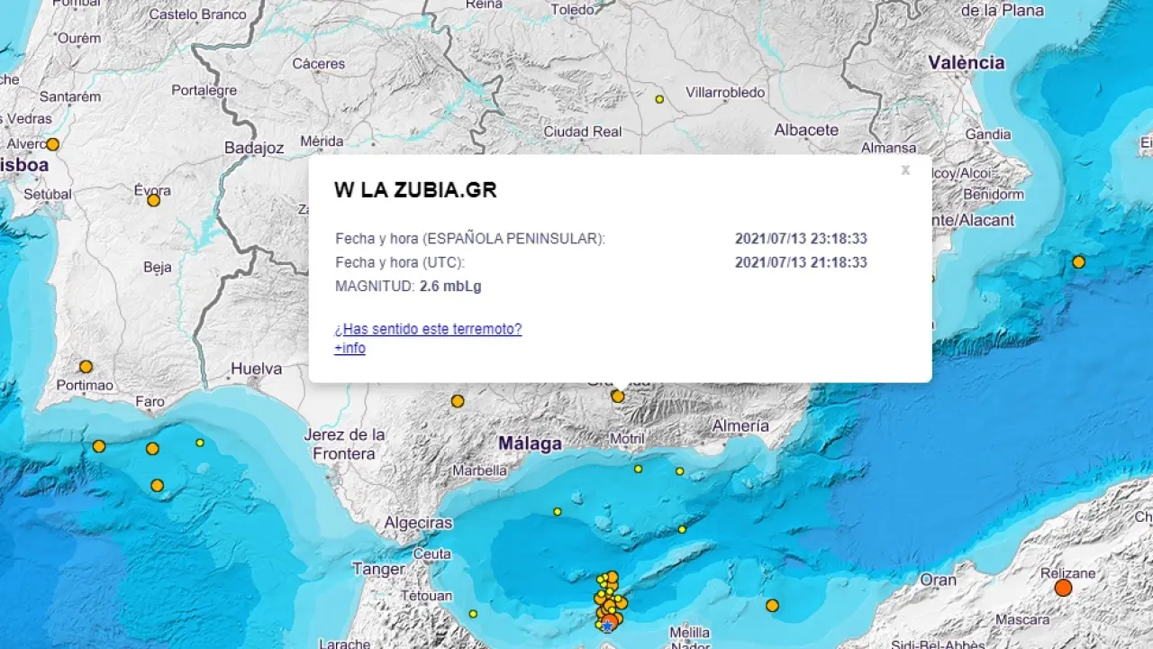Select the orange earthquake marker near Alverca
This screenshot has width=1153, height=649.
point(52,144)
